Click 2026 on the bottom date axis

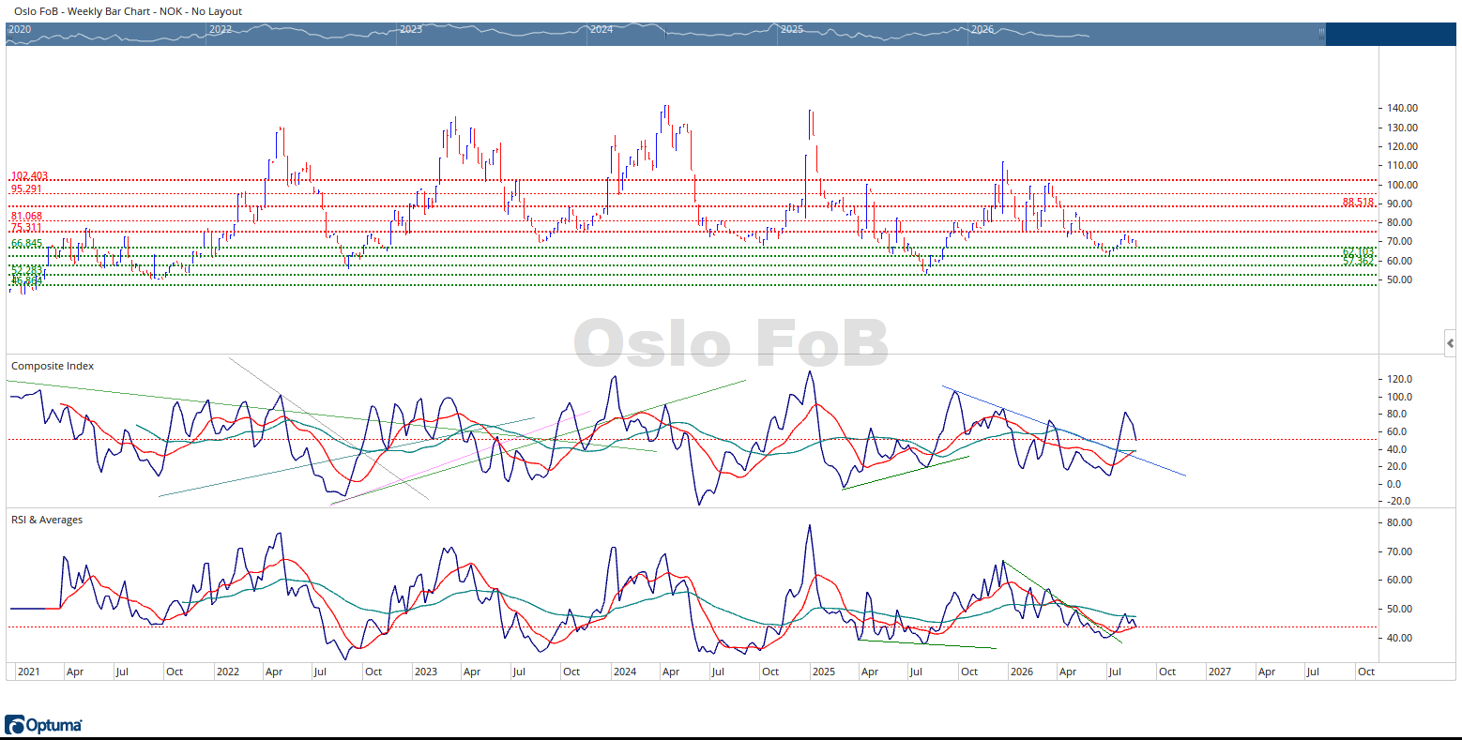click(x=1021, y=672)
